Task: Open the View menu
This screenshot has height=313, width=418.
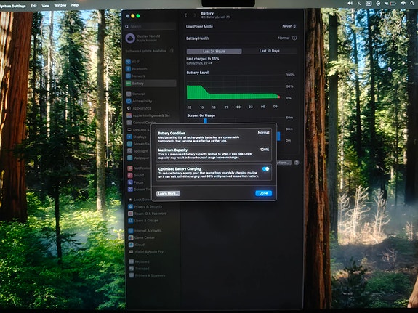Action: click(x=45, y=5)
